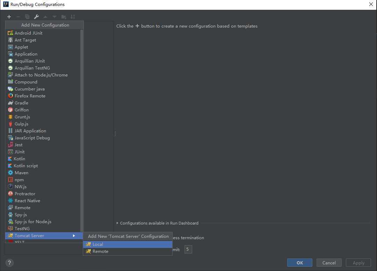Choose Gulp.js from the list
This screenshot has height=271, width=377.
point(43,124)
